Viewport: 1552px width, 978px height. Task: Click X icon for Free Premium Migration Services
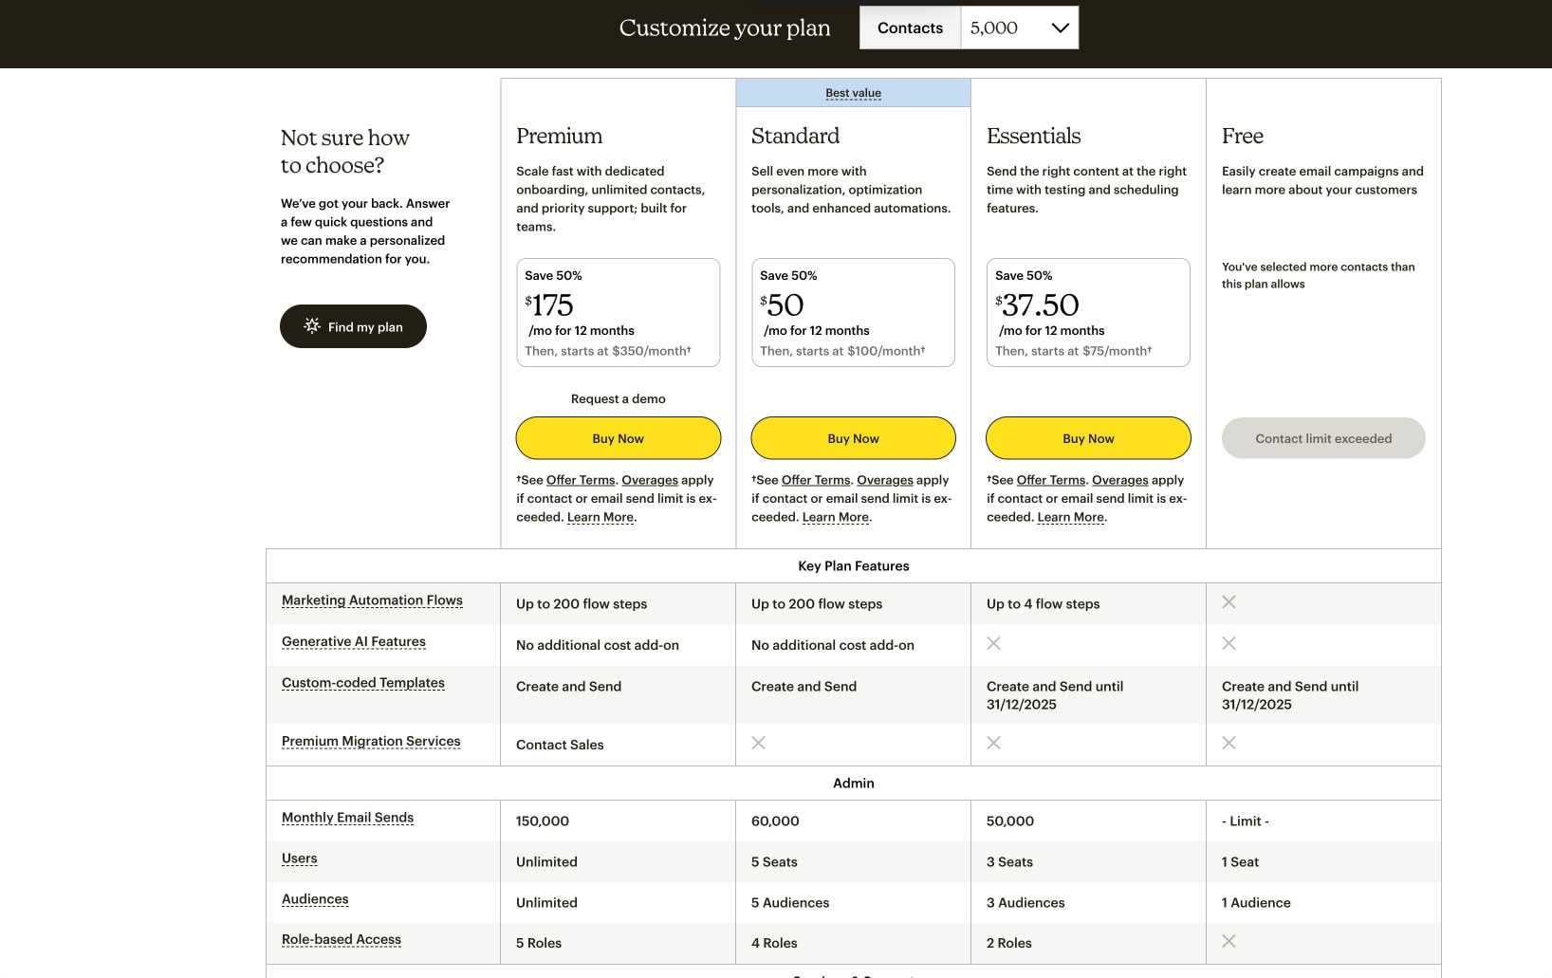(1229, 743)
